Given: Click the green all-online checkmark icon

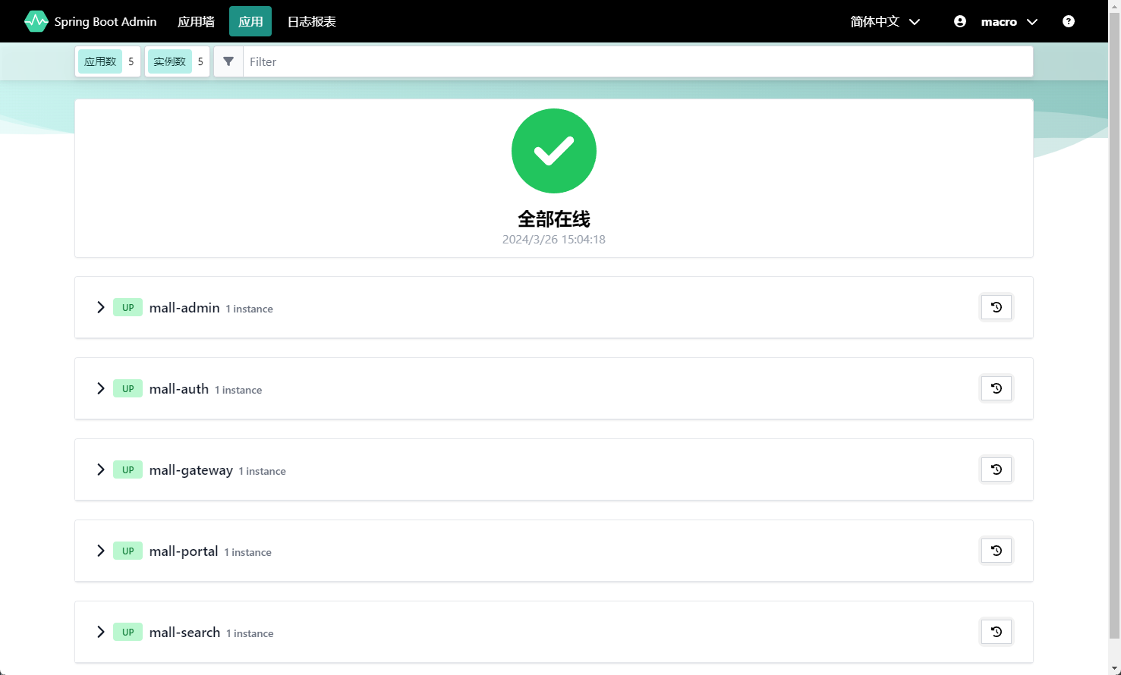Looking at the screenshot, I should [554, 151].
